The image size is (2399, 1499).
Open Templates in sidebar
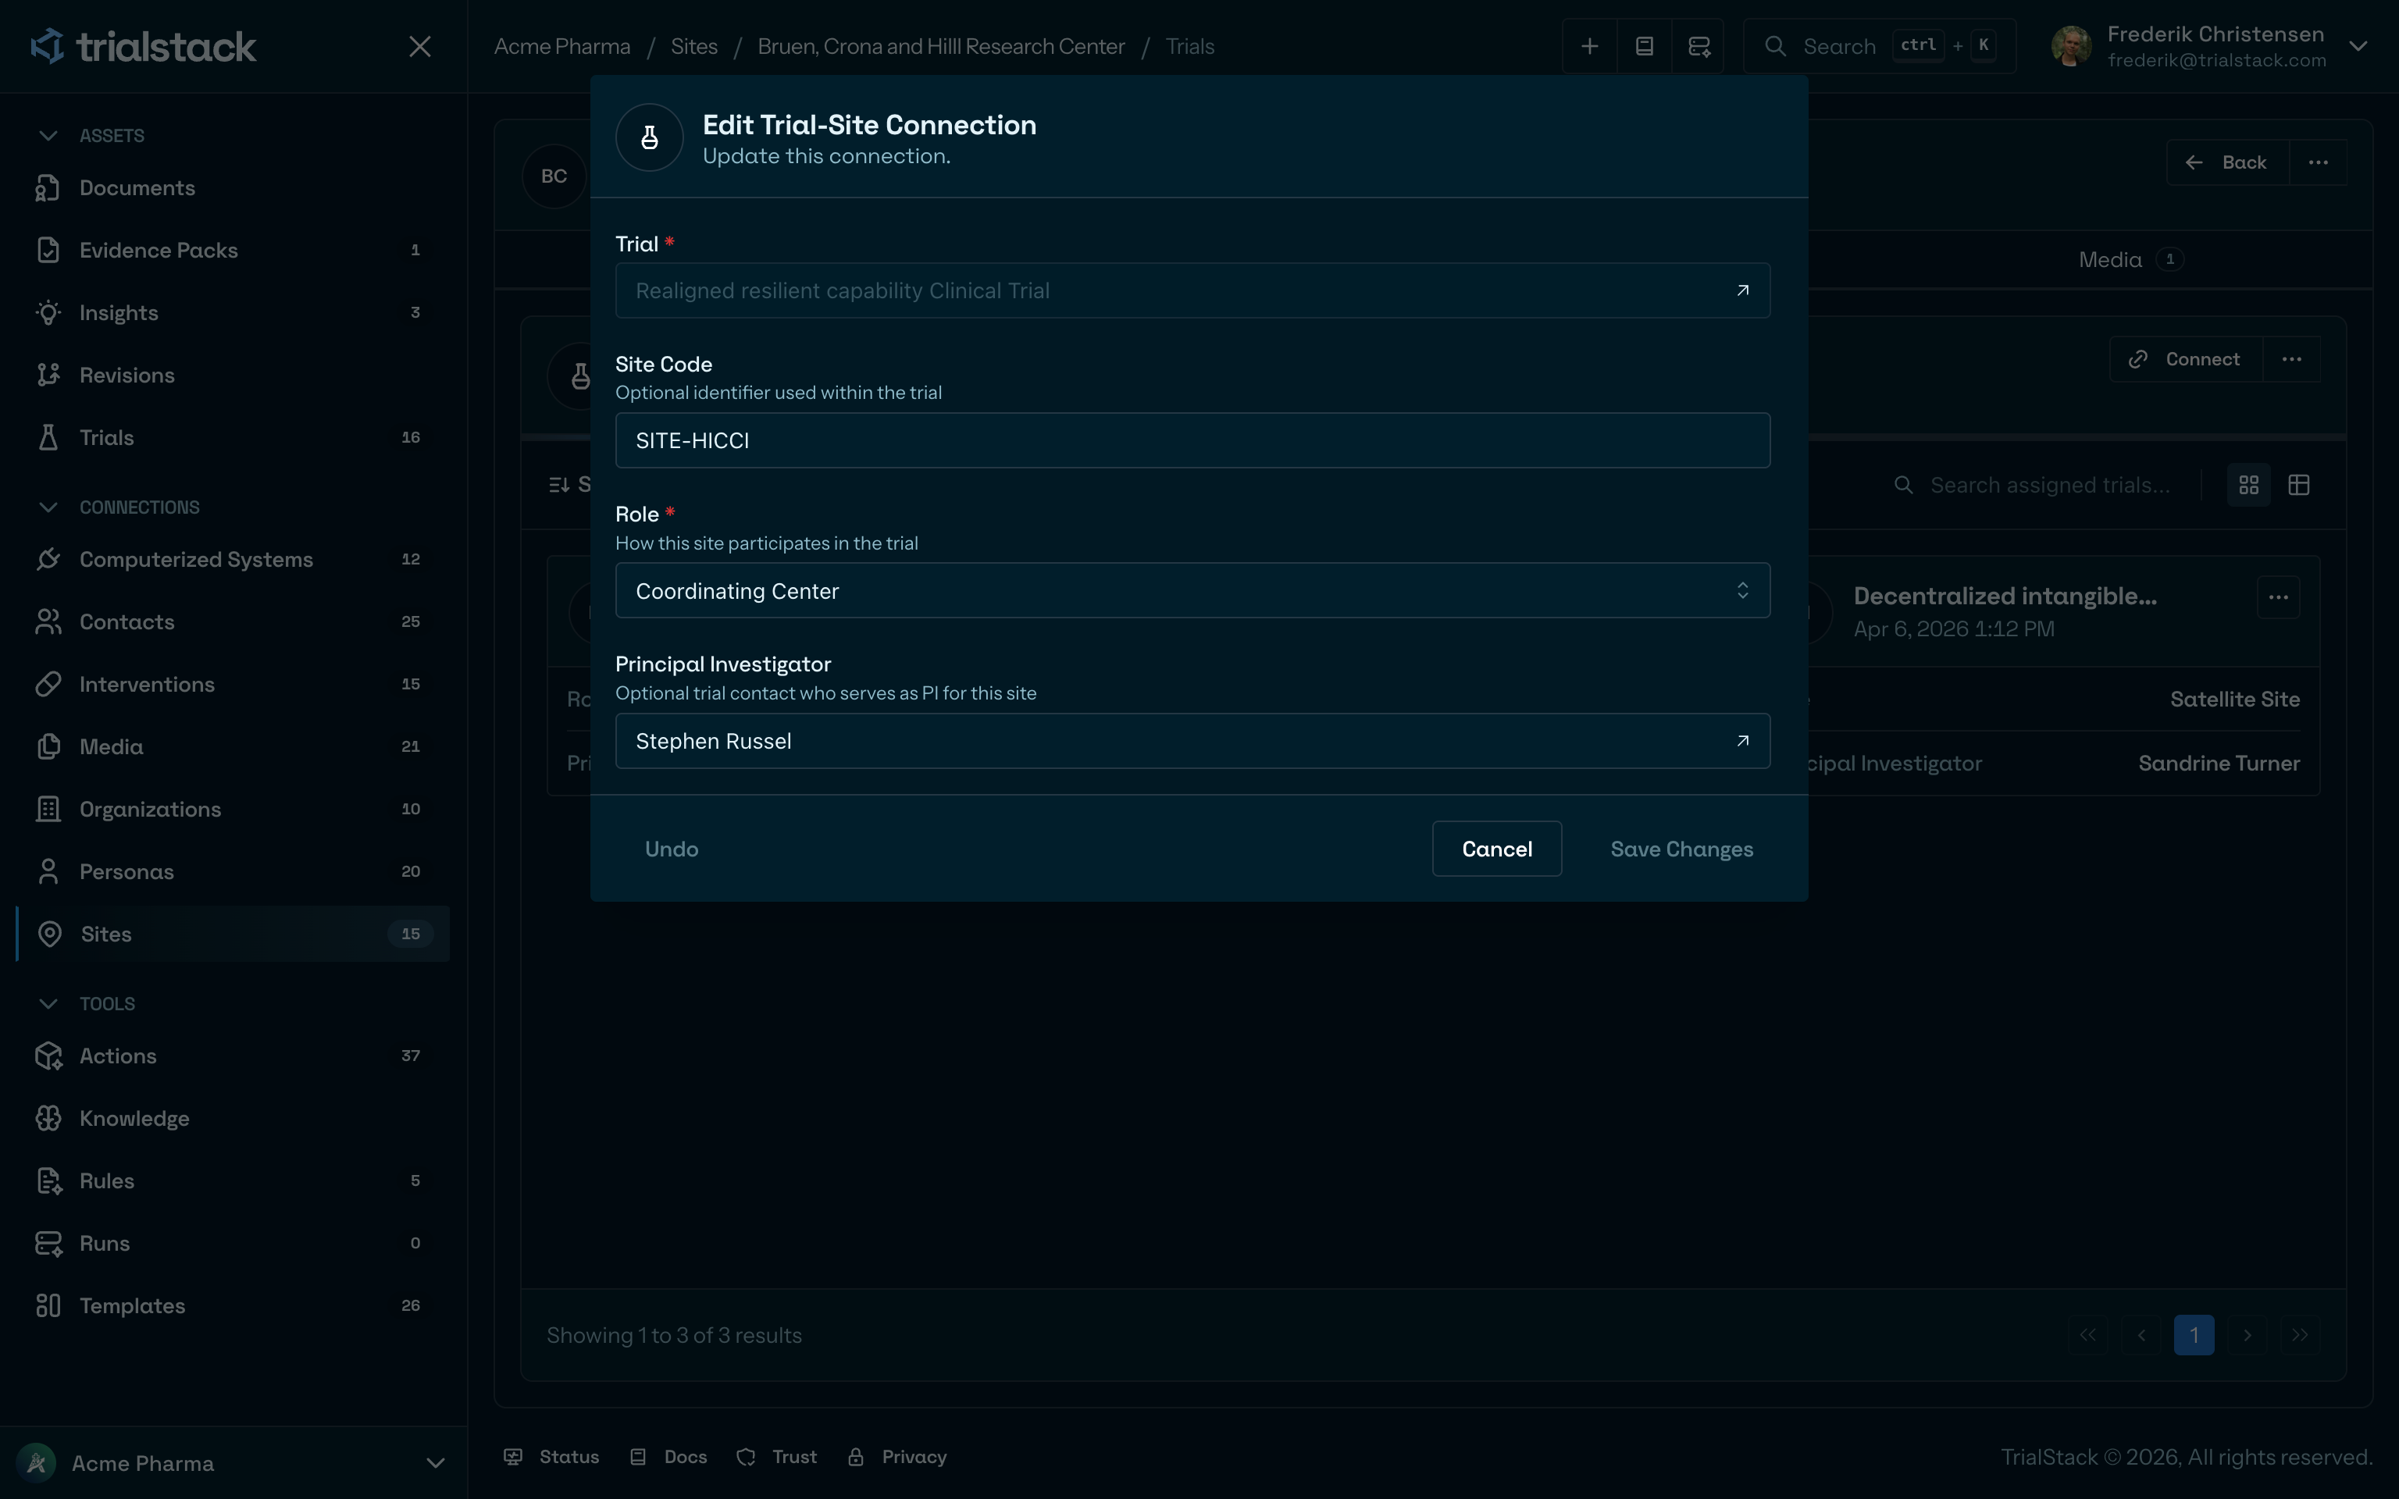pyautogui.click(x=233, y=1305)
